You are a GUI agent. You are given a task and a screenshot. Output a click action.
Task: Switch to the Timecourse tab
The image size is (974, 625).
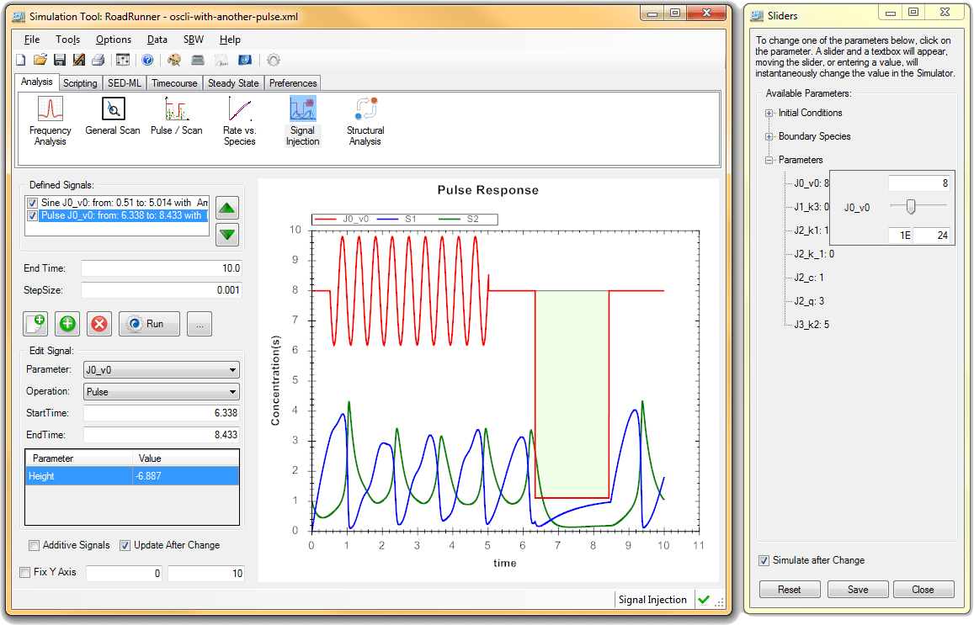pyautogui.click(x=174, y=82)
